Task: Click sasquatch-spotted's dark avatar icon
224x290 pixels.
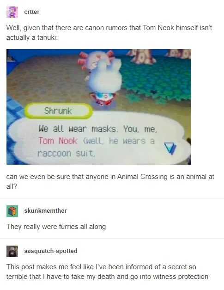Action: coord(12,251)
